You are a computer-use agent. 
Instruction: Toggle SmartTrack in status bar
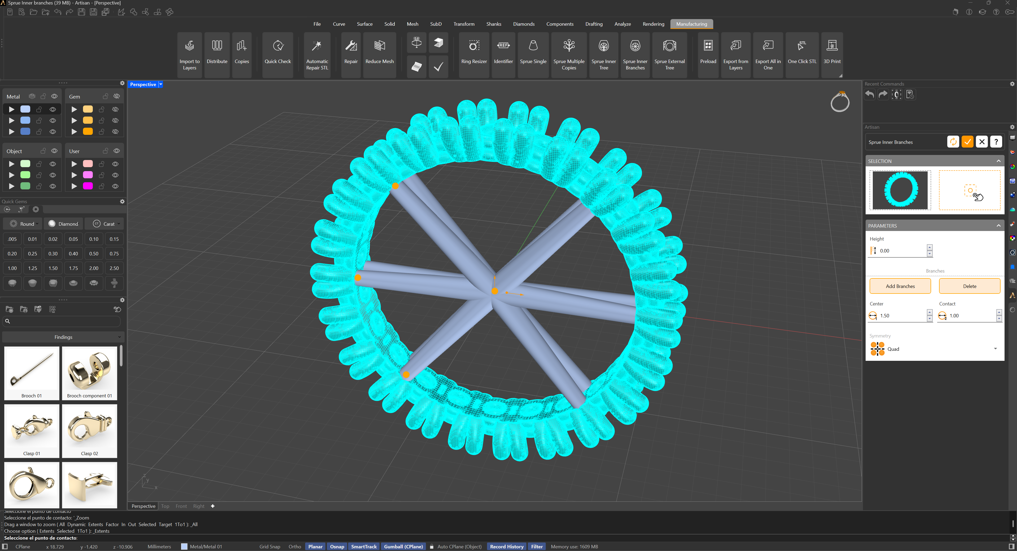pyautogui.click(x=363, y=547)
